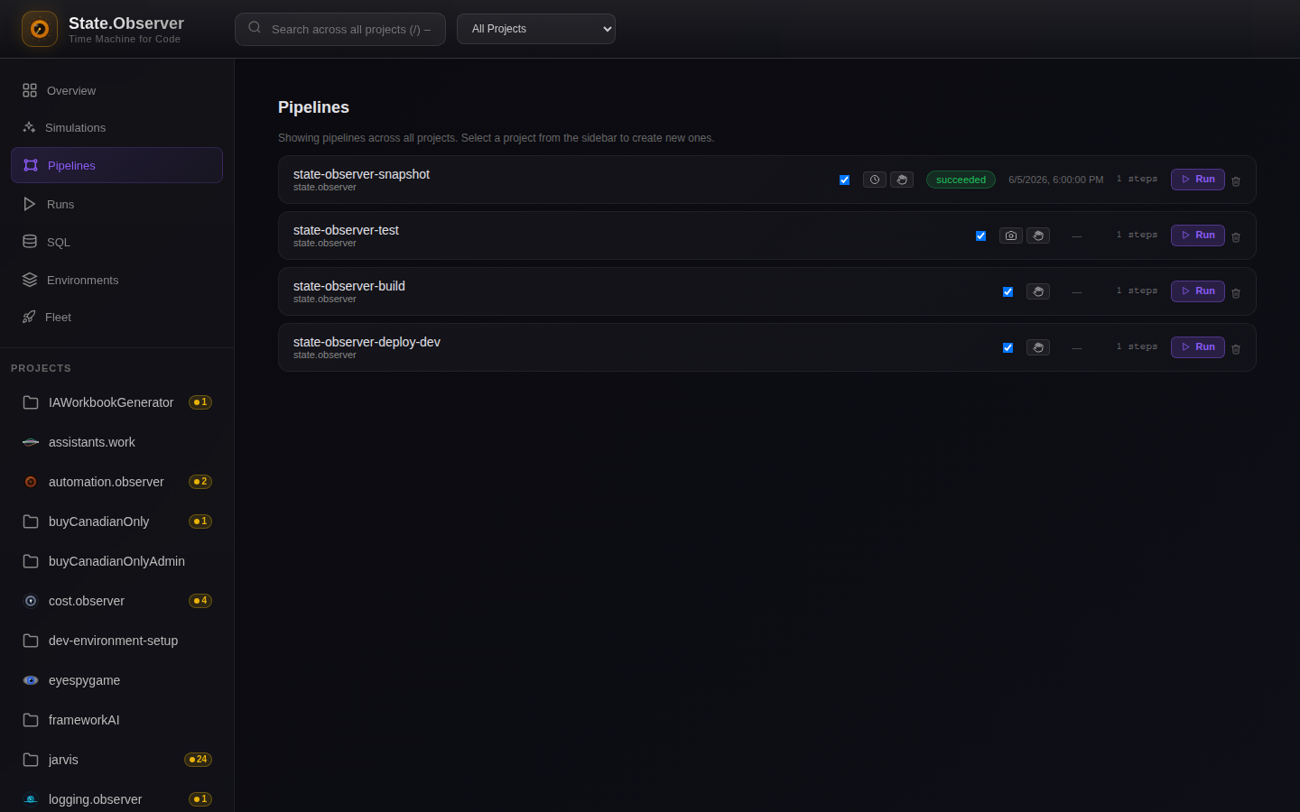Screen dimensions: 1300x812
Task: Click the eyespygame eye icon
Action: point(31,680)
